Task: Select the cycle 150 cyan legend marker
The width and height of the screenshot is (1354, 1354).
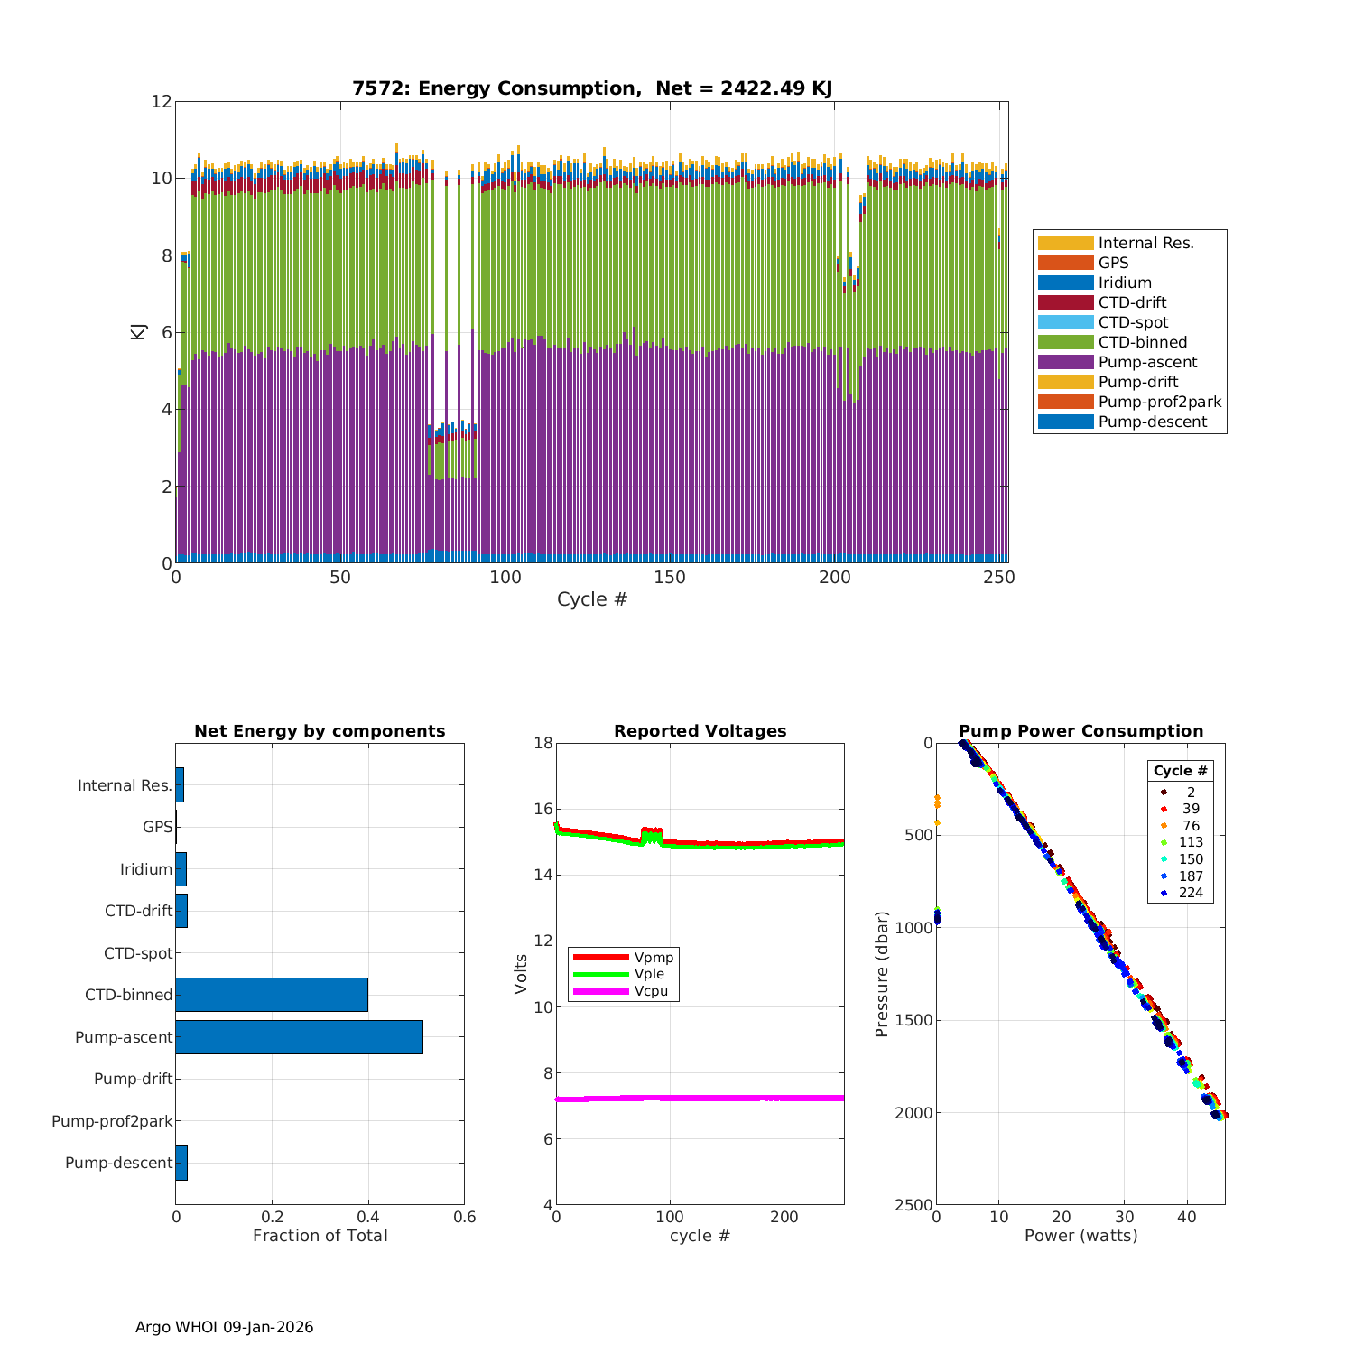Action: [x=1164, y=859]
